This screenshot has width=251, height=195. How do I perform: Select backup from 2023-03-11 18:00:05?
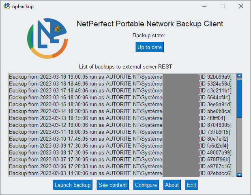pos(122,132)
